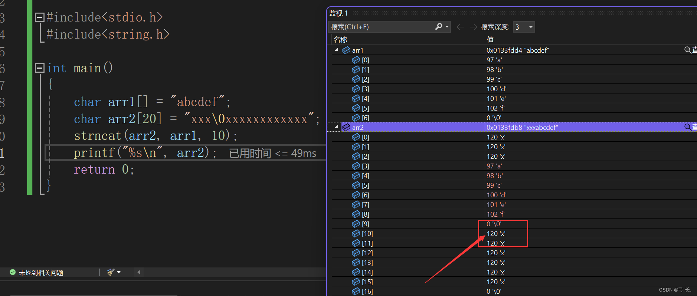
Task: Select the arr1 [5] row name
Action: pyautogui.click(x=365, y=108)
